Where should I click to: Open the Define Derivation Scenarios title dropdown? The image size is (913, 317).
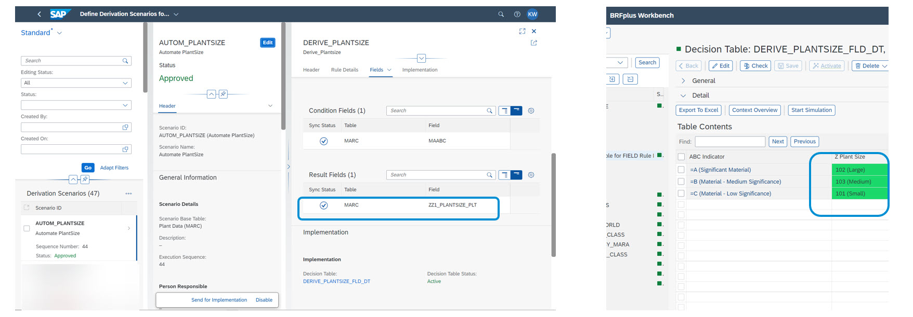click(x=176, y=14)
